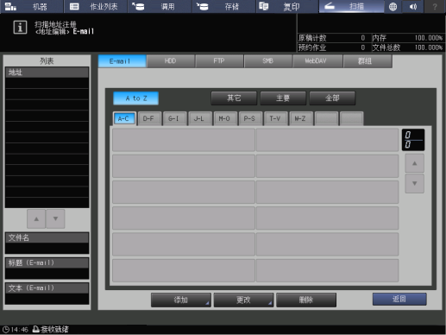Screen dimensions: 446x335
Task: Page the address grid up with the arrow
Action: (414, 163)
